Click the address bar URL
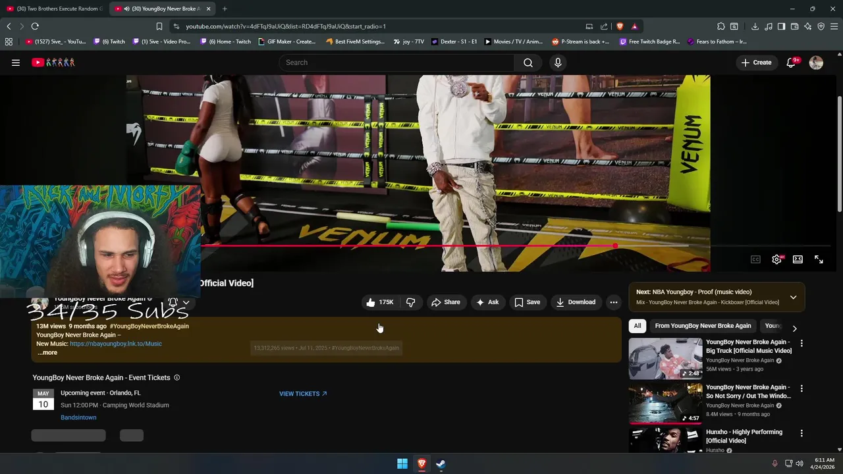This screenshot has height=474, width=843. [286, 26]
